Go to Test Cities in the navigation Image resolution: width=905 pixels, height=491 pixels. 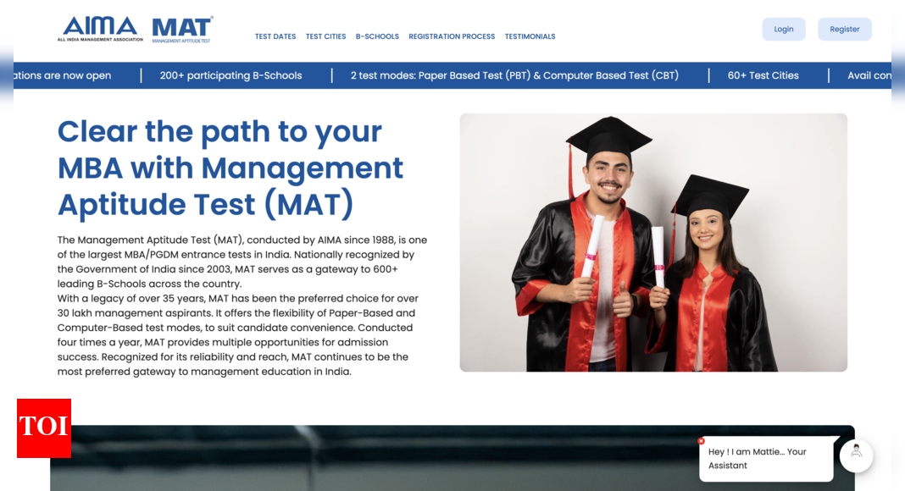pyautogui.click(x=325, y=36)
